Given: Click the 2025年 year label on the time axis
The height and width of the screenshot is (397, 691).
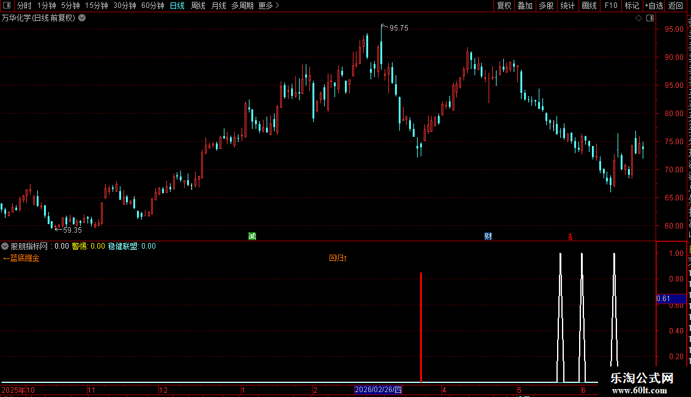Looking at the screenshot, I should (13, 390).
